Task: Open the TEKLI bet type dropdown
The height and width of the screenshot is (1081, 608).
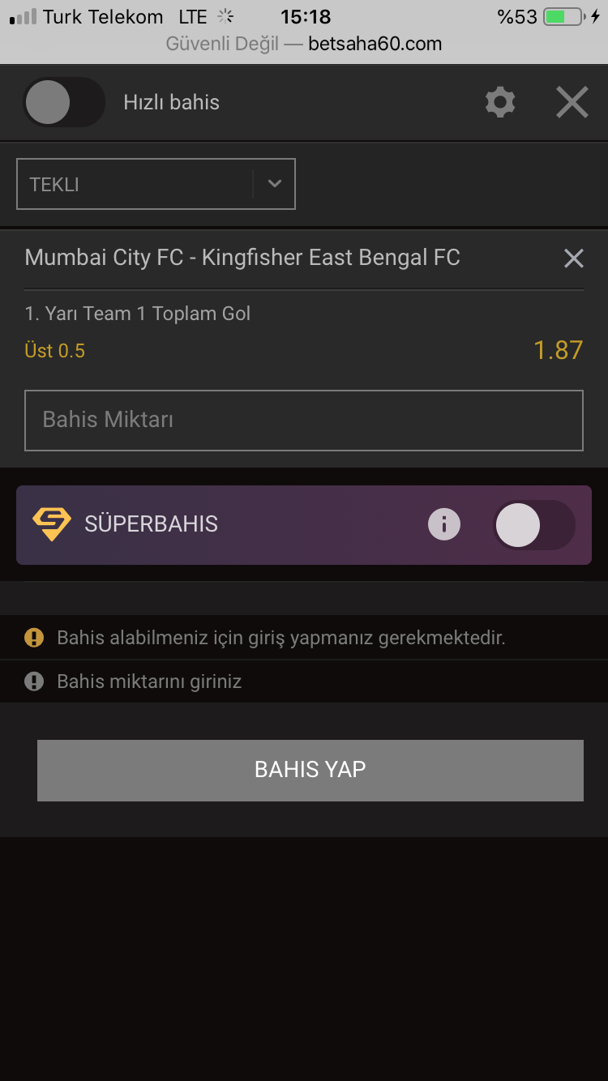Action: pyautogui.click(x=156, y=184)
